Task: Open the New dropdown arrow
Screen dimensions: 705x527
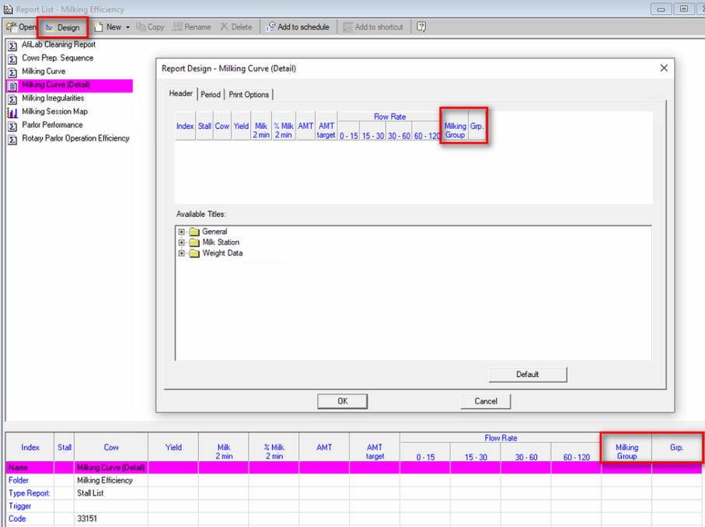Action: click(x=127, y=27)
